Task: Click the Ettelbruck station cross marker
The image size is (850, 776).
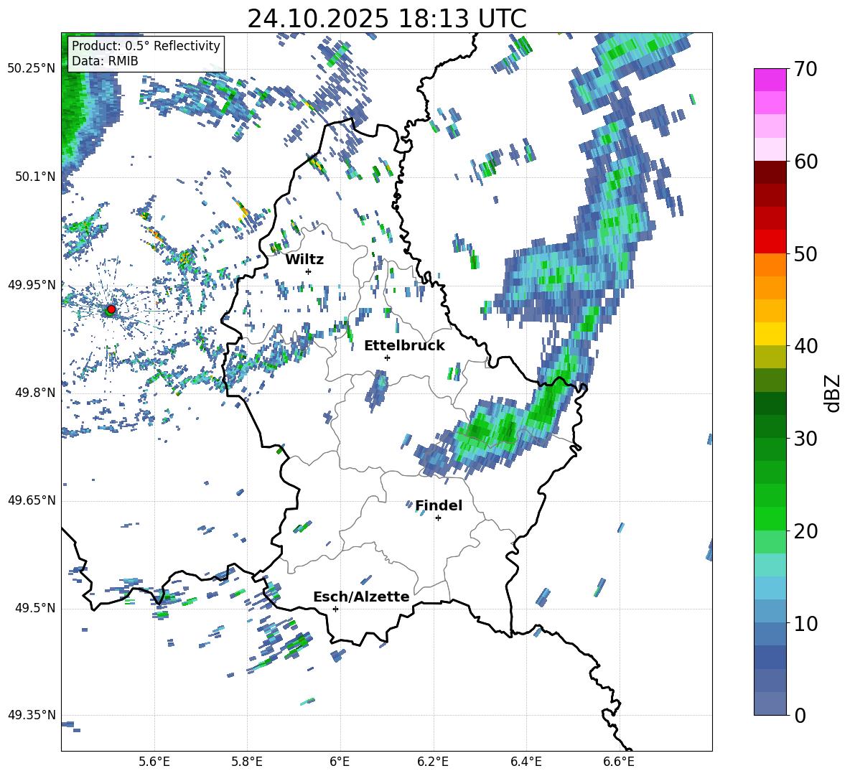Action: click(387, 357)
